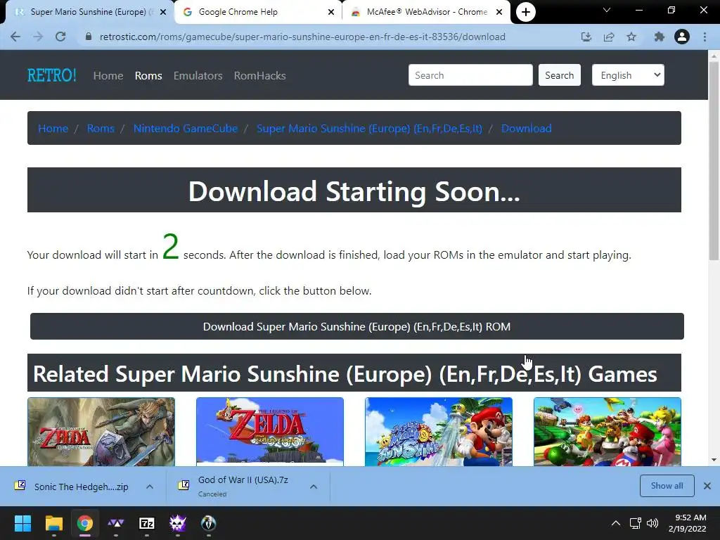Open the volume speaker tray icon
Image resolution: width=720 pixels, height=540 pixels.
652,523
